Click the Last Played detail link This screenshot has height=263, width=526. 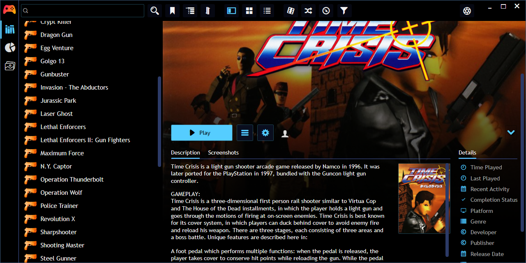[485, 178]
